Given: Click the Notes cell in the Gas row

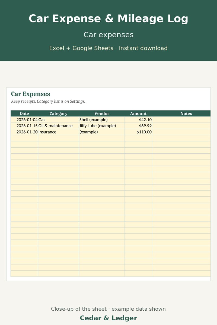Looking at the screenshot, I should [181, 120].
